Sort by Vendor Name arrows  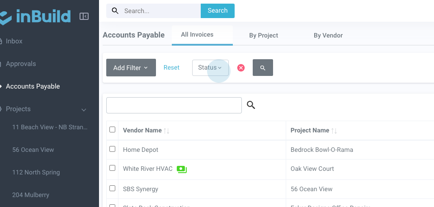click(x=167, y=131)
